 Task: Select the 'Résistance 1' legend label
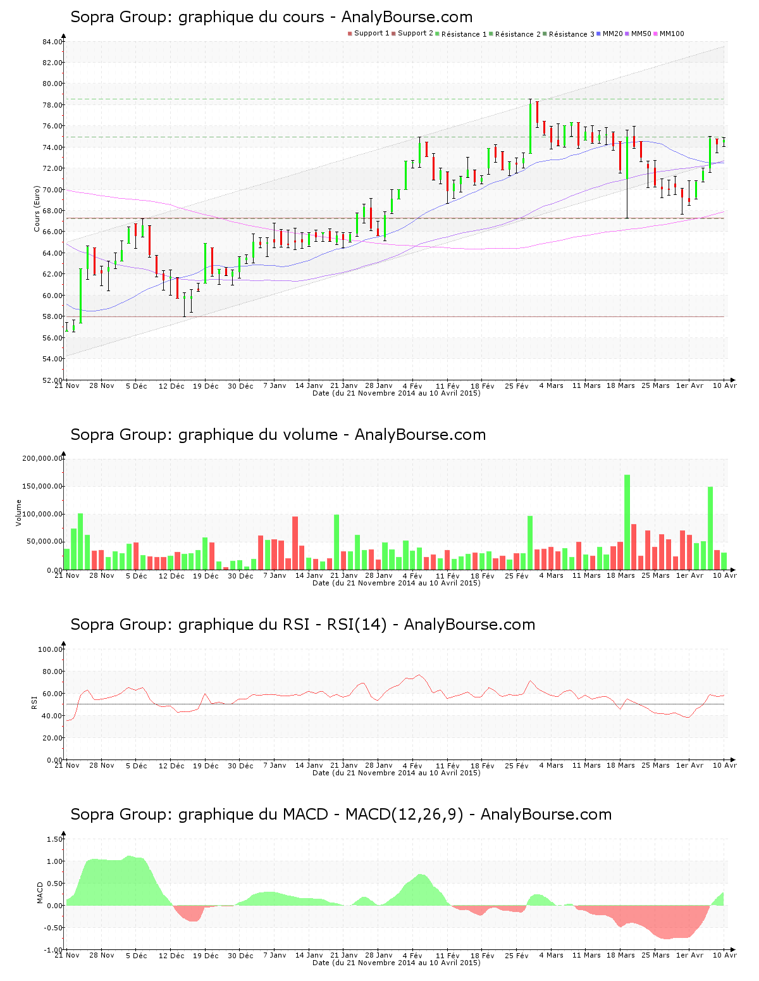click(x=464, y=34)
